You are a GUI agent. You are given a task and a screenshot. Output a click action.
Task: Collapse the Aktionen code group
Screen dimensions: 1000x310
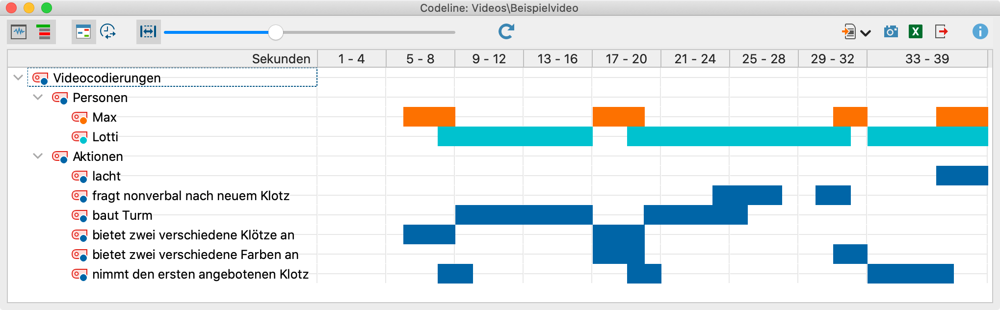point(38,156)
